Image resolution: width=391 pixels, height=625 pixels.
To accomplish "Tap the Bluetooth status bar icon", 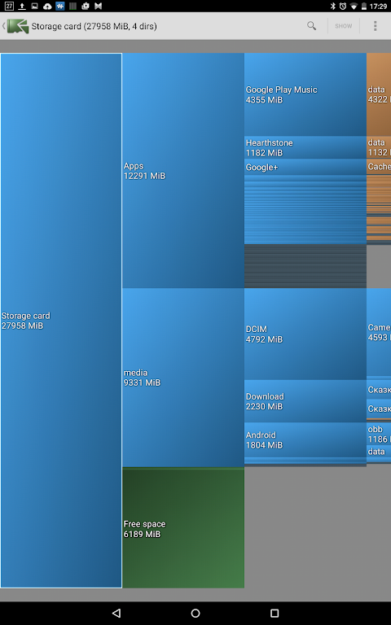I will pyautogui.click(x=332, y=6).
